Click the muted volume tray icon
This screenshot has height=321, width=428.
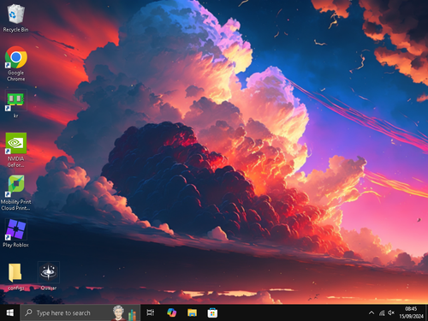pyautogui.click(x=391, y=312)
